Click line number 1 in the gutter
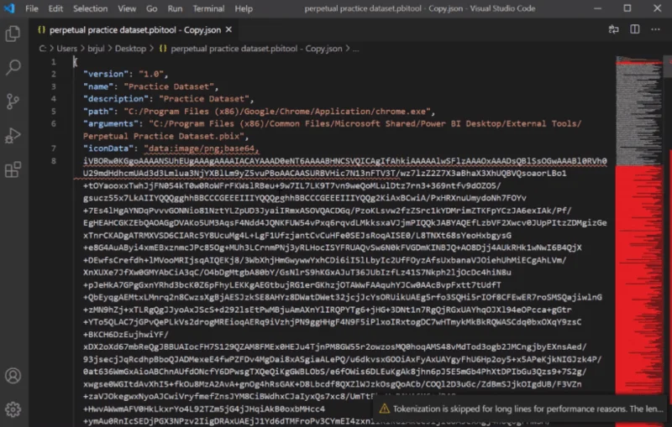The width and height of the screenshot is (672, 427). click(x=54, y=61)
